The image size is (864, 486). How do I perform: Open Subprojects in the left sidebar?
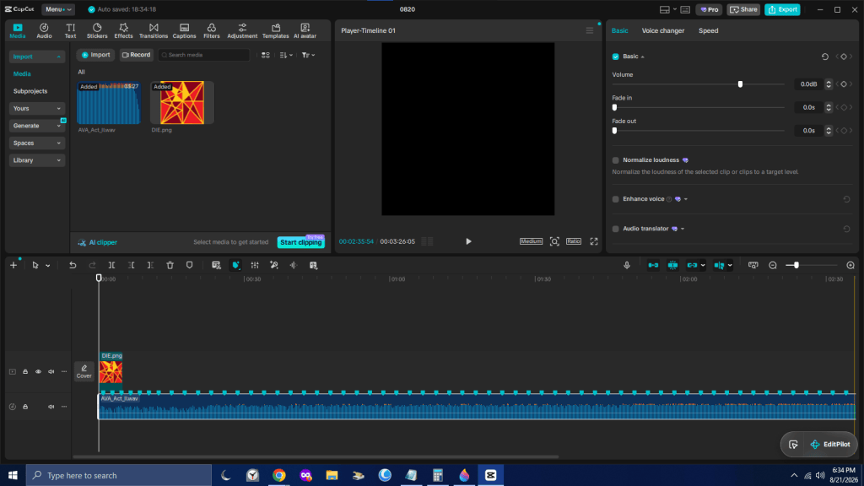(x=30, y=91)
